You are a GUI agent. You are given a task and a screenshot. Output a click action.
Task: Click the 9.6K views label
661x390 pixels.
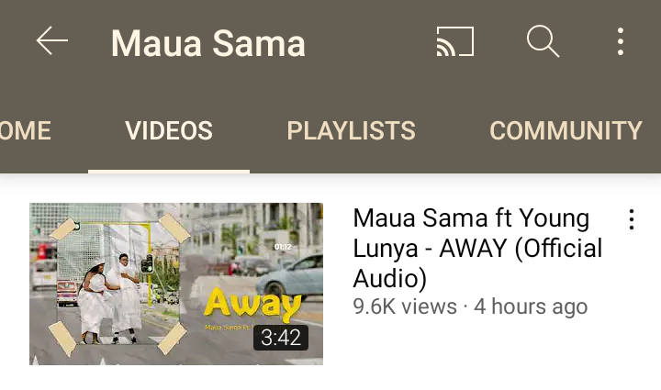(405, 306)
